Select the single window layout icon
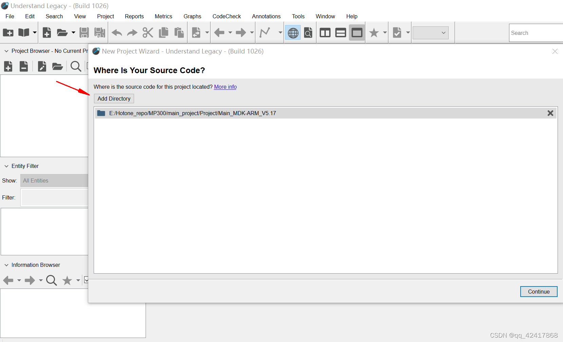563x342 pixels. click(357, 33)
